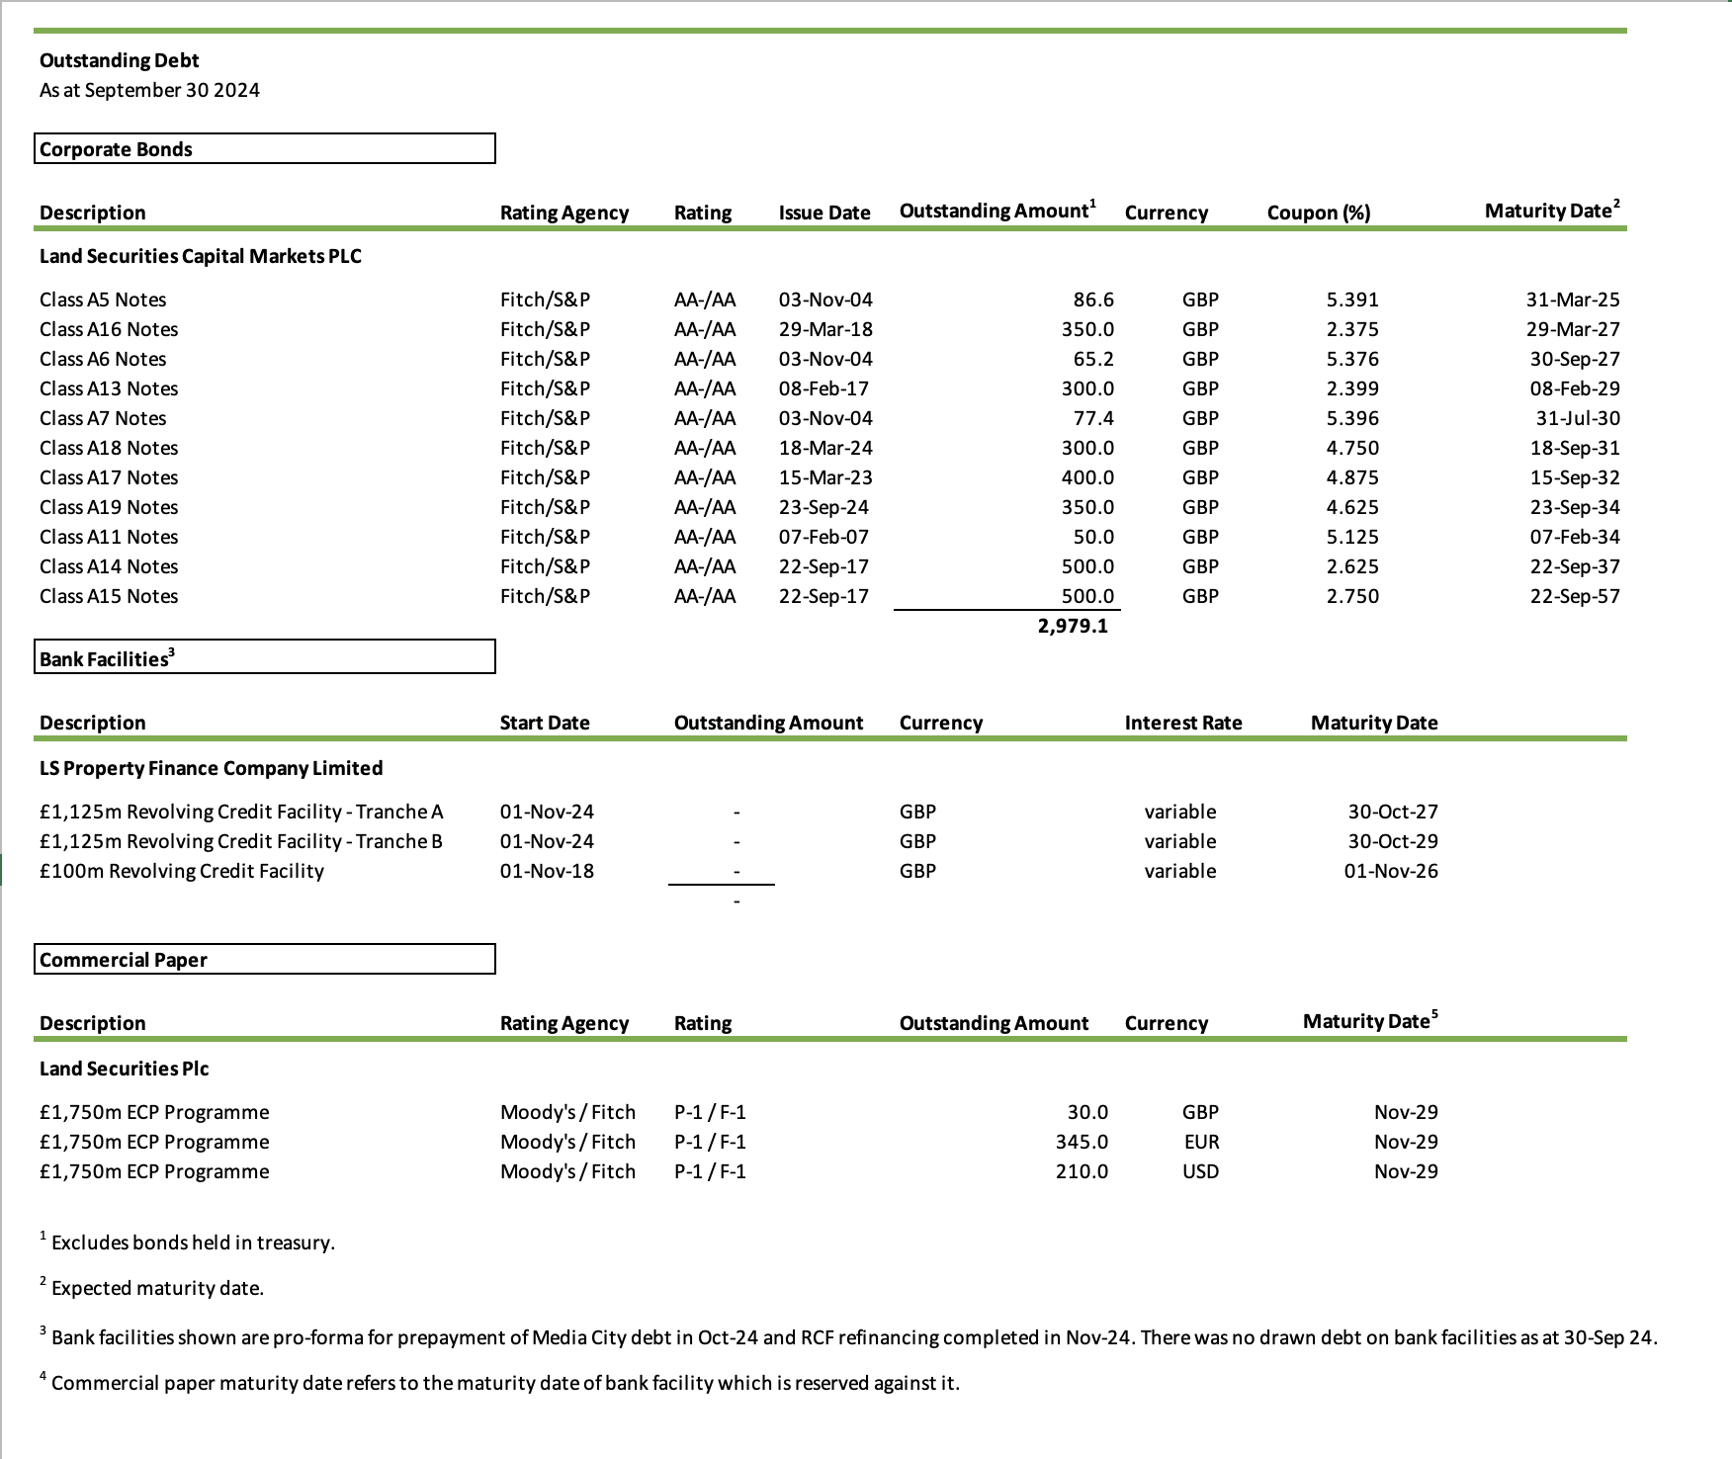Click 'Land Securities Capital Markets PLC' heading
Viewport: 1732px width, 1459px height.
[x=201, y=256]
